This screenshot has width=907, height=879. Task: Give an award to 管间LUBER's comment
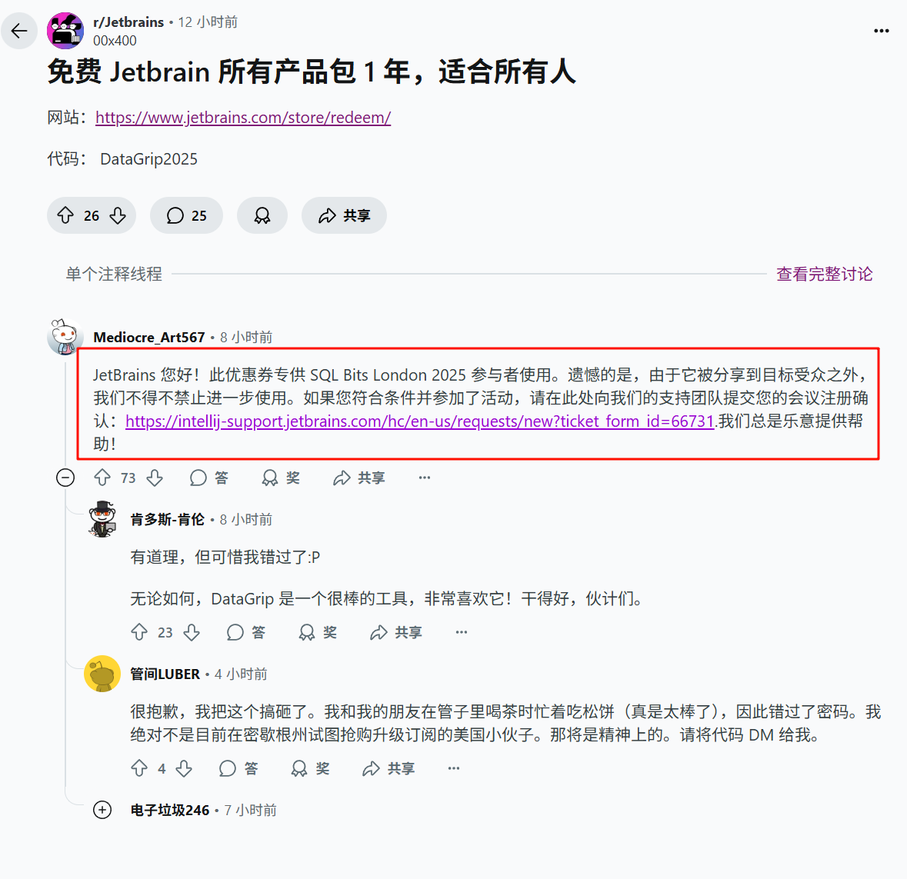pos(310,768)
